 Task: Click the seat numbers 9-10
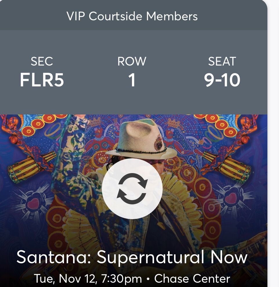point(222,80)
